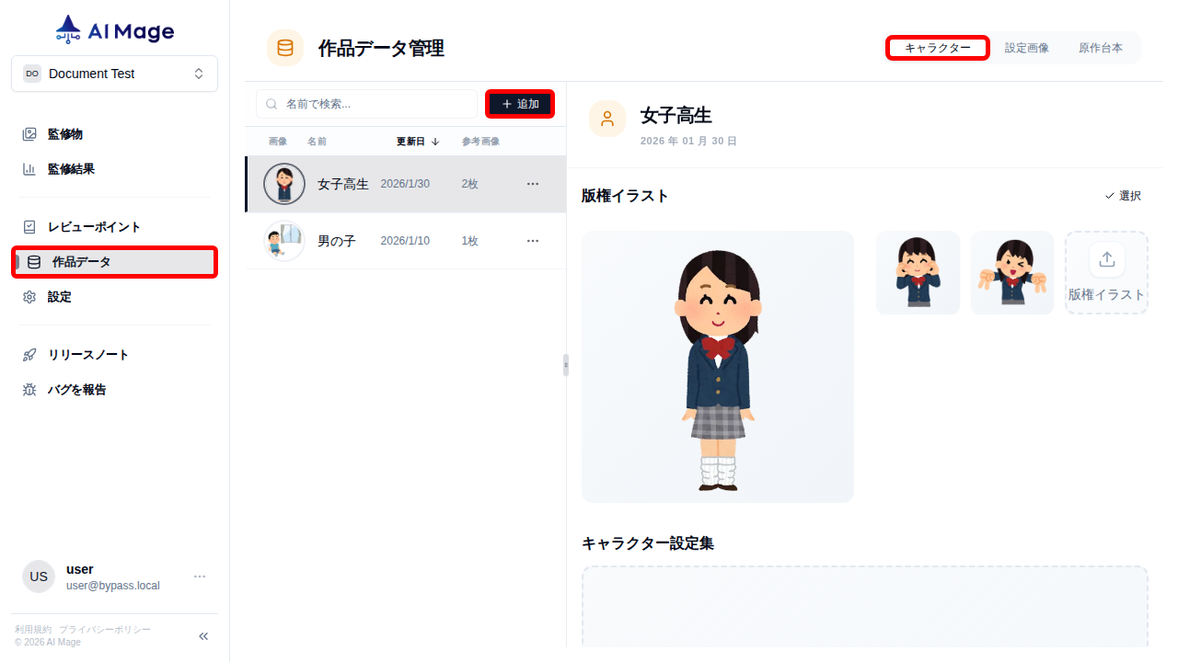1178x662 pixels.
Task: Open the options menu for 女子高生 row
Action: pos(532,183)
